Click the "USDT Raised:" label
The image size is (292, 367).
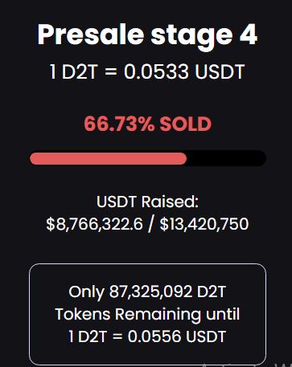[147, 202]
